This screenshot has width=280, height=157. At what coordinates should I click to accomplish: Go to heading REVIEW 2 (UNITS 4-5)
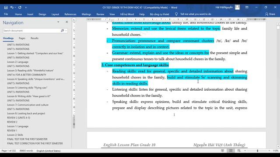click(x=18, y=118)
